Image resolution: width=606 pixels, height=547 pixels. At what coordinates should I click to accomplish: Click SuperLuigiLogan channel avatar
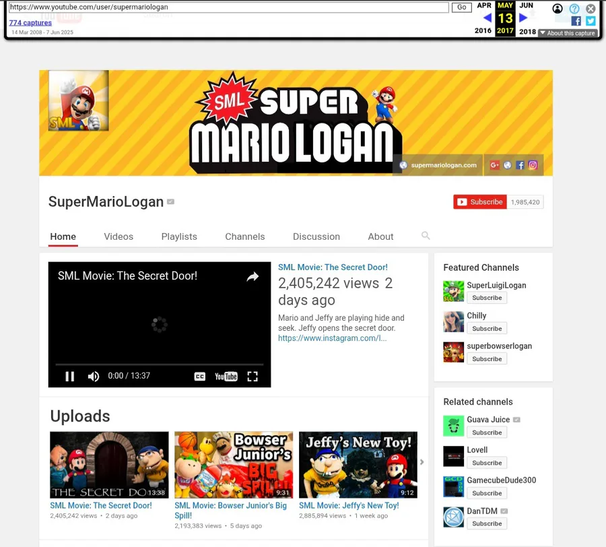click(x=453, y=291)
